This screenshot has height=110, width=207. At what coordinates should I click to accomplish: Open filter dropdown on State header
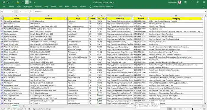click(x=96, y=18)
